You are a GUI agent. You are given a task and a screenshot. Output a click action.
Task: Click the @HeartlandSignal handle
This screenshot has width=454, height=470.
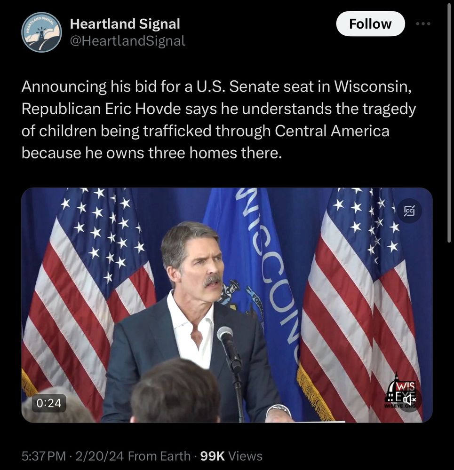(127, 41)
